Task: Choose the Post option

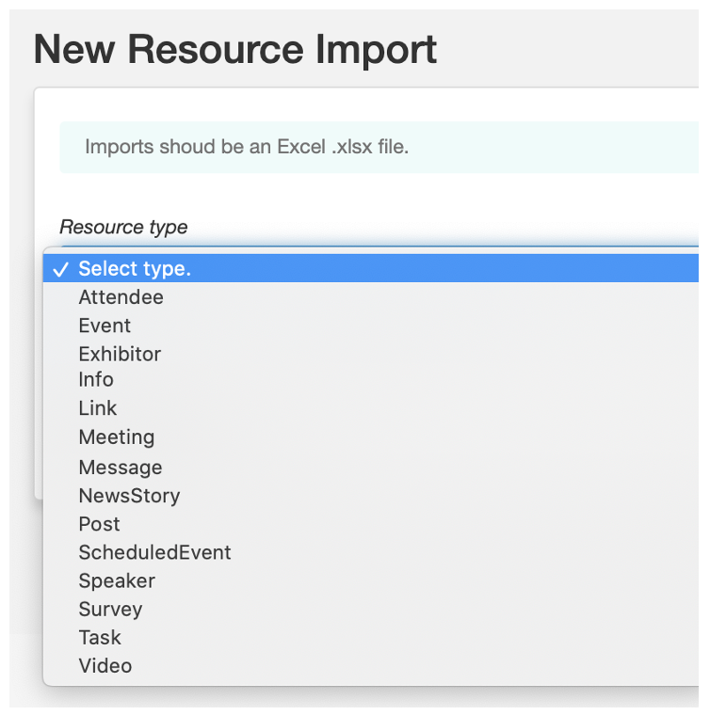Action: click(x=370, y=524)
